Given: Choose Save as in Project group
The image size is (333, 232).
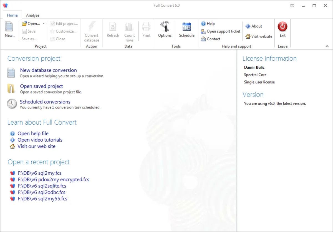Looking at the screenshot, I should tap(29, 39).
